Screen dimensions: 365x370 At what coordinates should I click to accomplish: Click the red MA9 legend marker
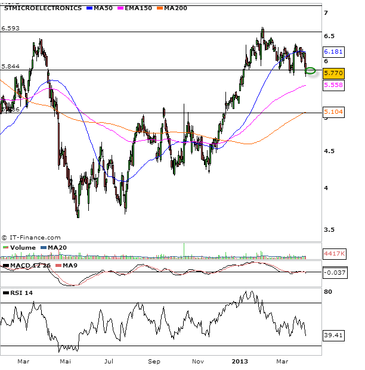tap(58, 265)
